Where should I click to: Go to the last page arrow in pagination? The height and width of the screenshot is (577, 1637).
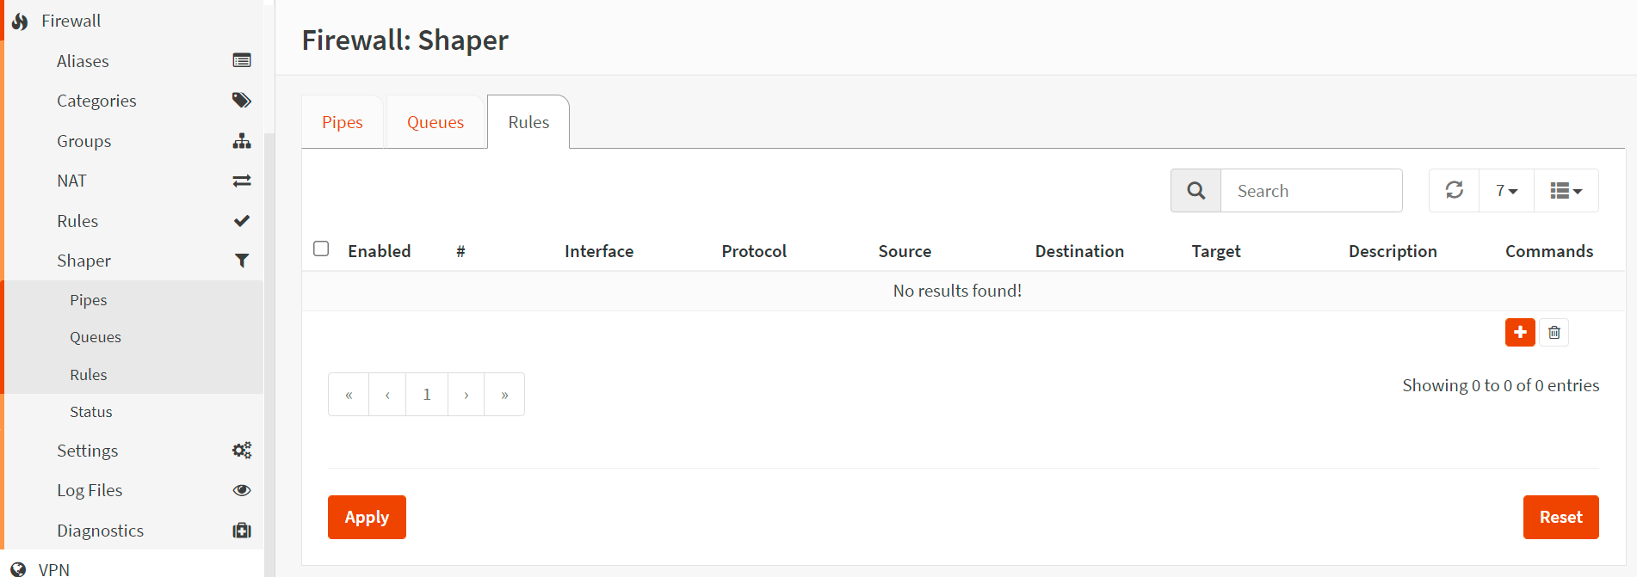[504, 395]
